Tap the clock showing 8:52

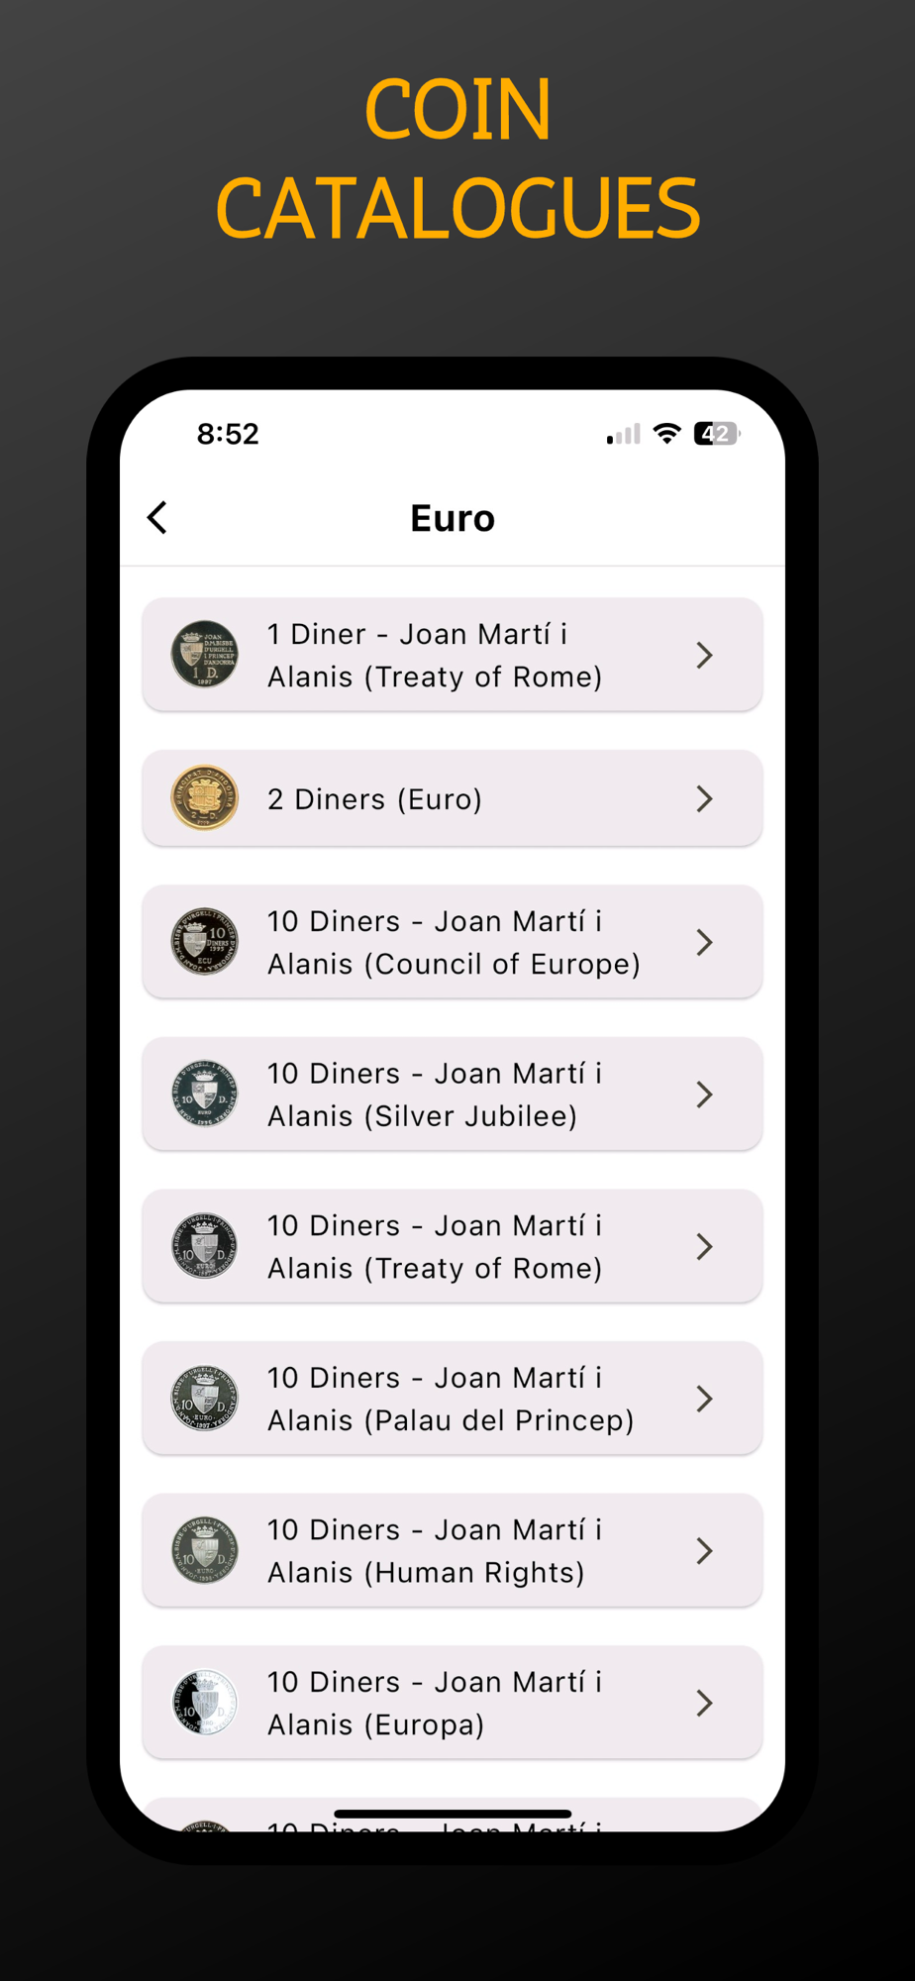click(228, 434)
